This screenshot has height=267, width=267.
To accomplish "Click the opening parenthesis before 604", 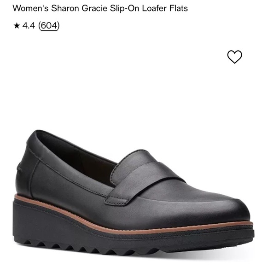I will click(40, 26).
